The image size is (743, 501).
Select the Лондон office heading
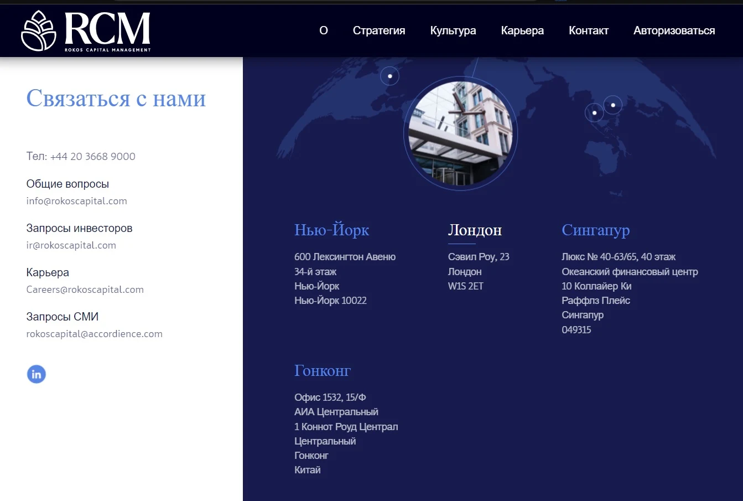click(x=475, y=230)
